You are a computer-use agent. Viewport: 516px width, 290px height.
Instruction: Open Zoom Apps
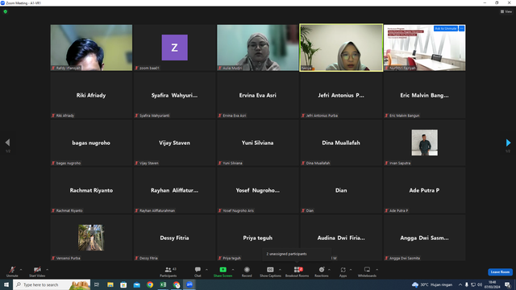coord(343,271)
